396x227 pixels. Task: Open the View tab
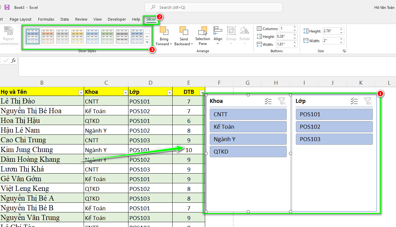pyautogui.click(x=97, y=19)
